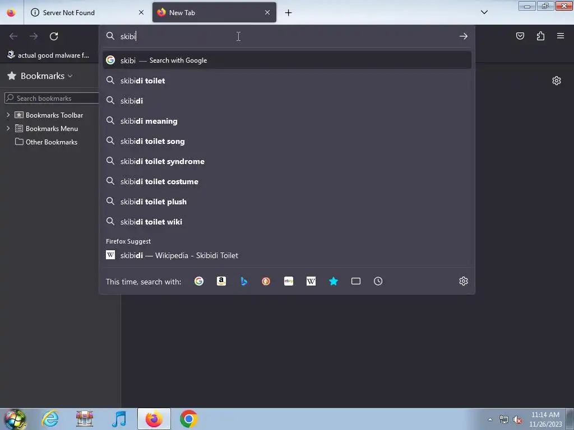This screenshot has height=430, width=574.
Task: Select suggestion skibidi toilet song
Action: pyautogui.click(x=287, y=141)
